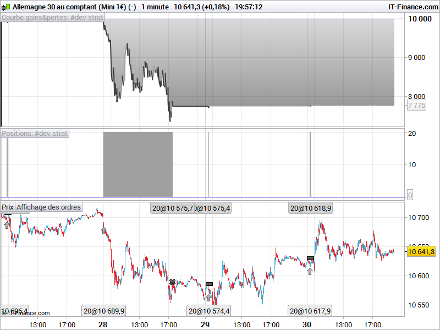
Task: Click the 7 776 equity value tag
Action: [x=417, y=106]
